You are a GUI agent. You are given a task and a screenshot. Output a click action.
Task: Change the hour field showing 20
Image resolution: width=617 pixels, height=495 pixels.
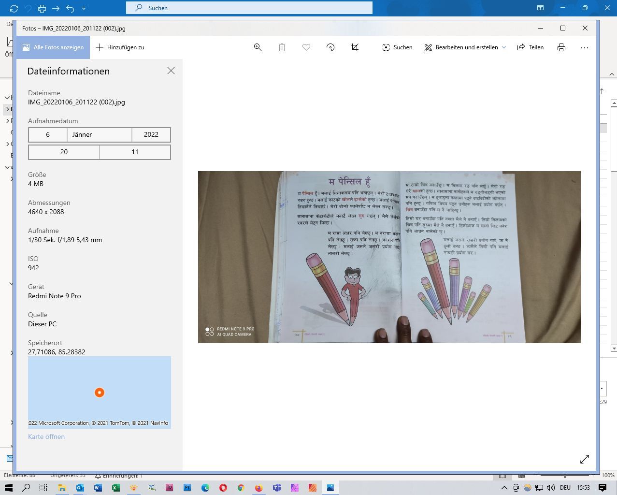(64, 152)
